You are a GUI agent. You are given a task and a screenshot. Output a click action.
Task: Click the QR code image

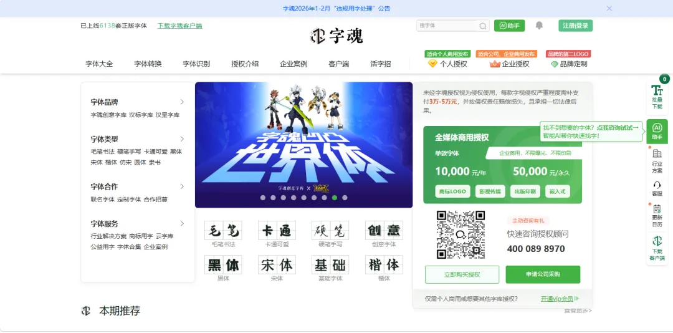click(461, 234)
